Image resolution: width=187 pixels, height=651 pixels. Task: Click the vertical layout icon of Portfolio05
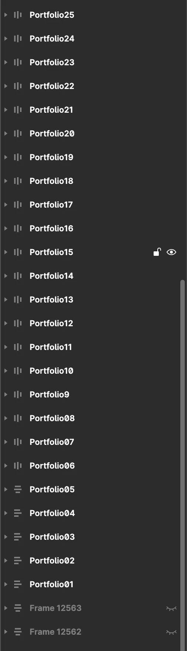[17, 489]
